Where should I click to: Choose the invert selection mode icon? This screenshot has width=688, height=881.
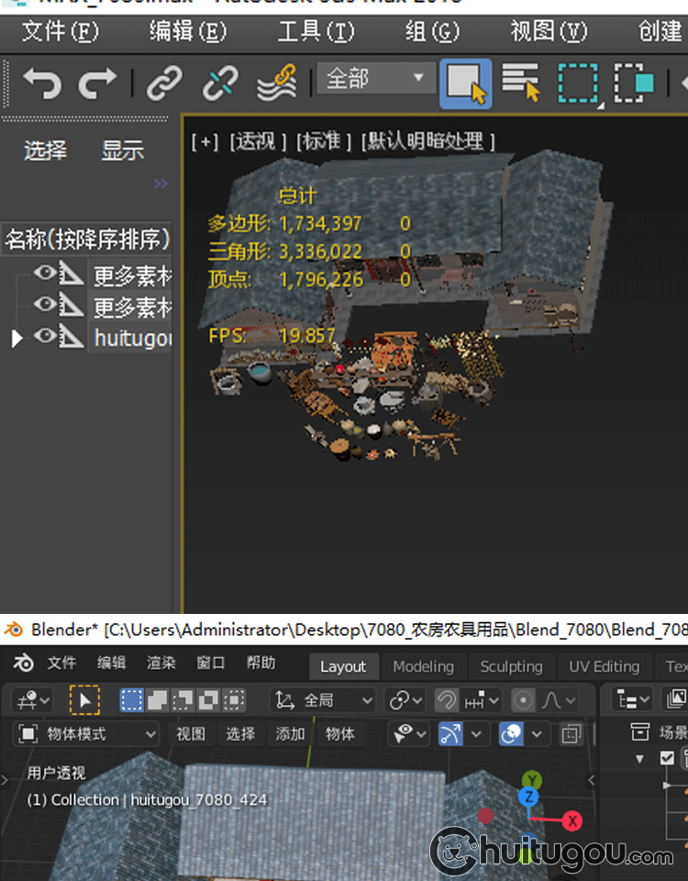(x=208, y=700)
